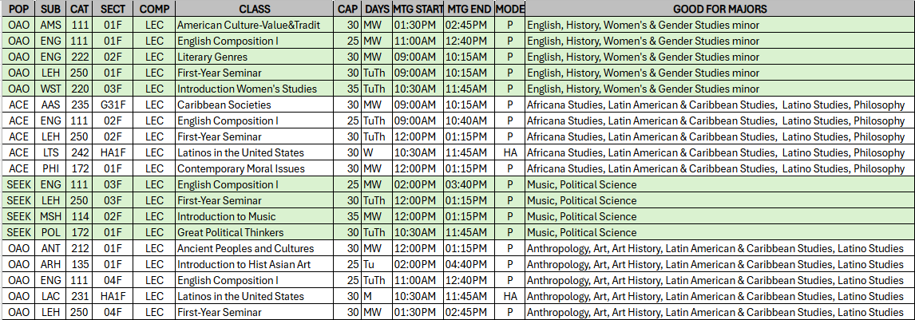Select the GOOD FOR MAJORS header cell
This screenshot has height=320, width=915.
pyautogui.click(x=719, y=10)
